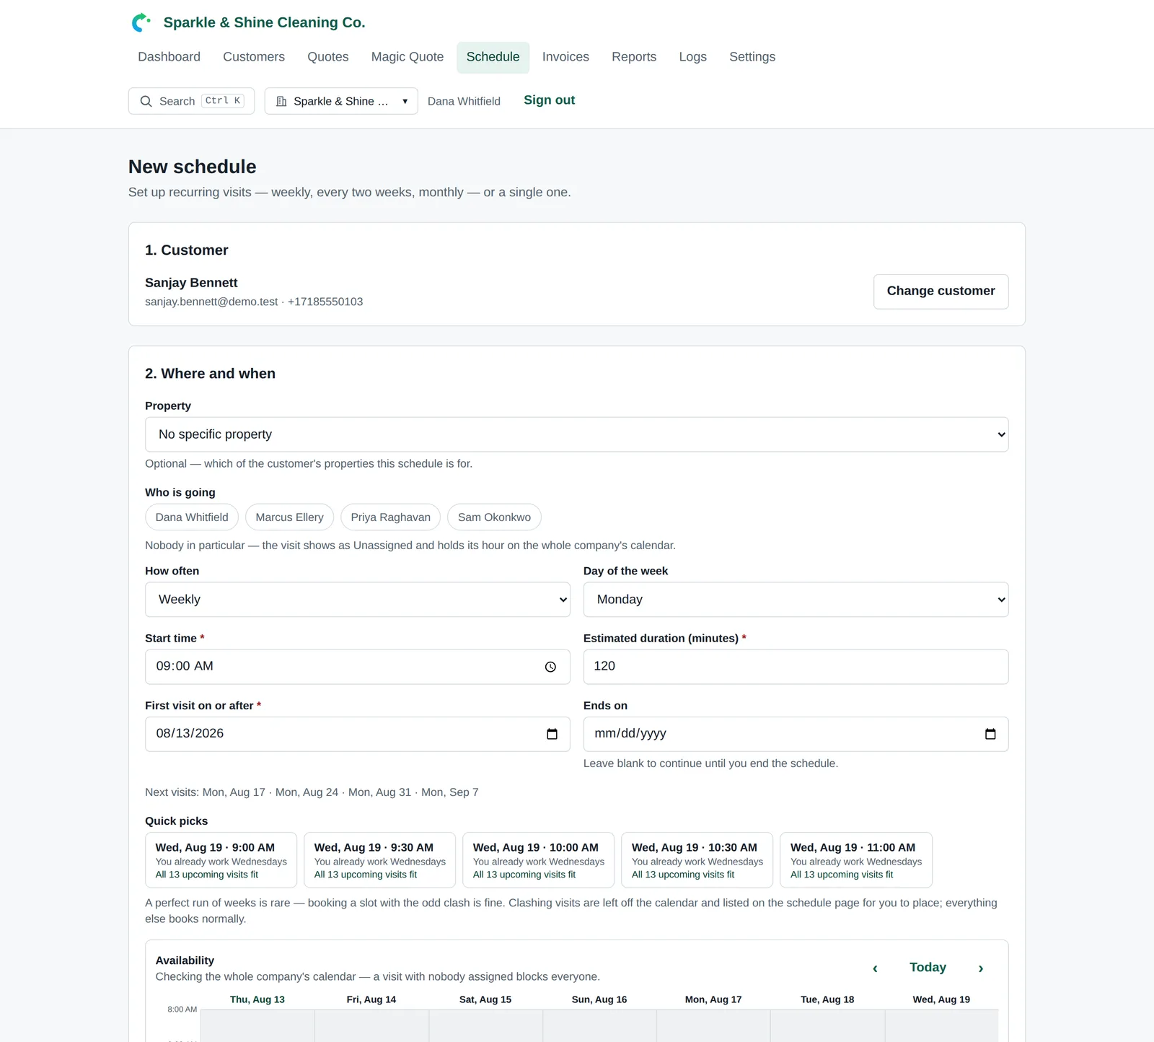Open the Invoices tab
Screen dimensions: 1154x1042
[x=565, y=57]
